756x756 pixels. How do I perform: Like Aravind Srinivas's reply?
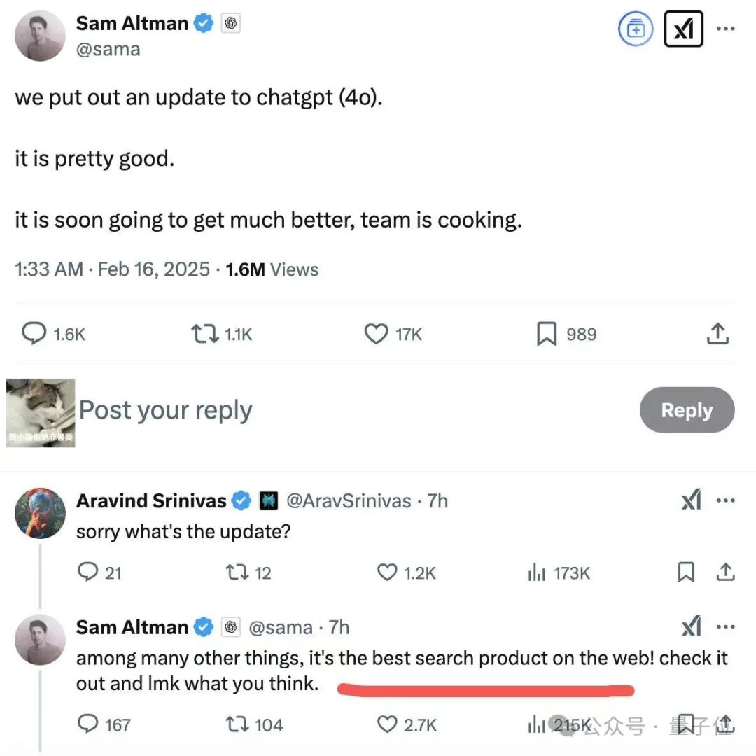tap(387, 573)
